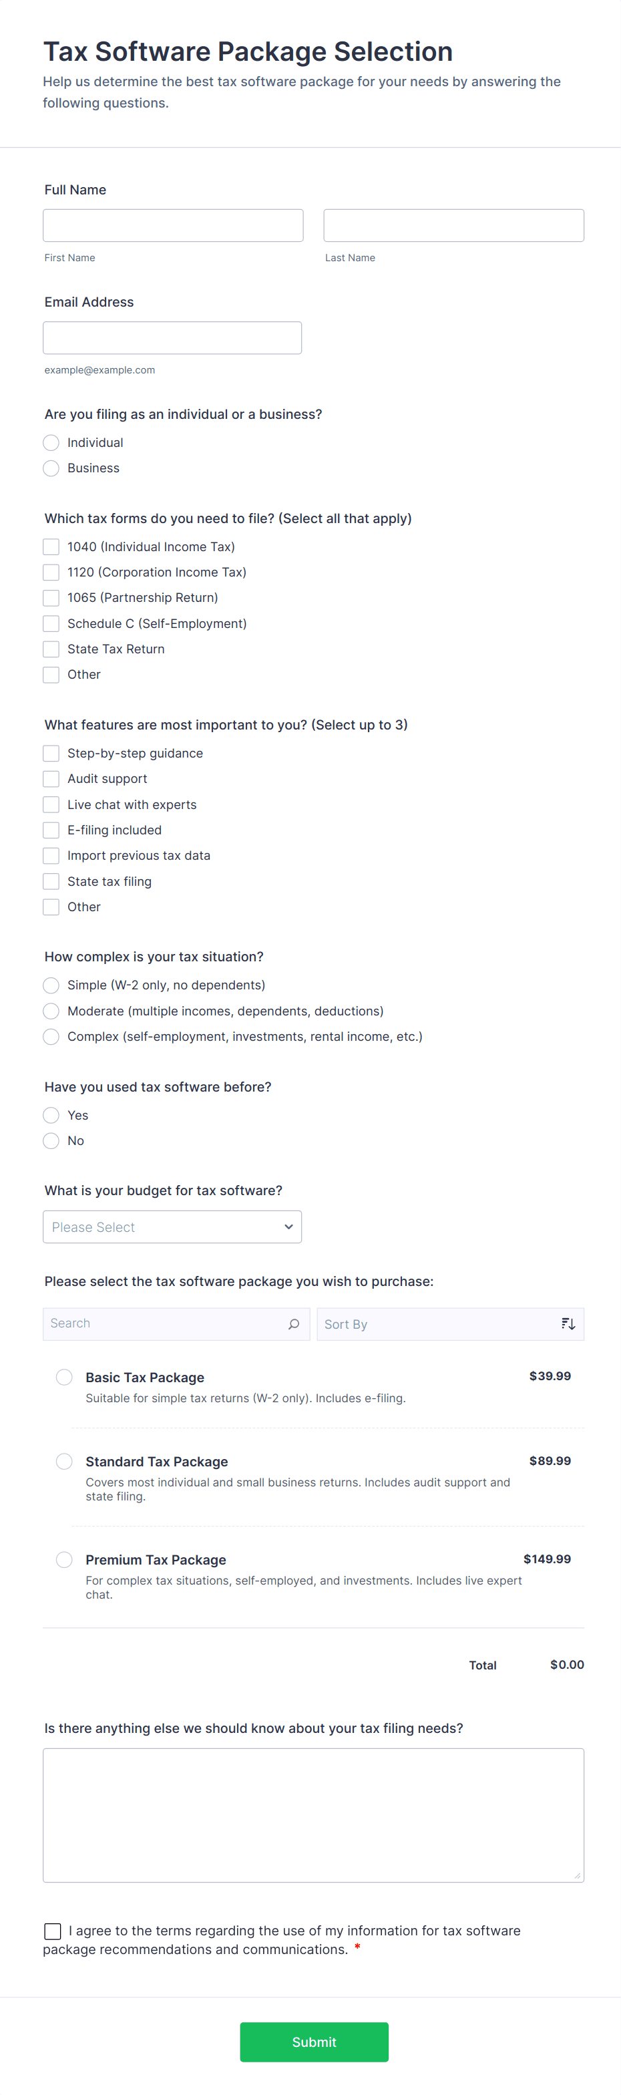Screen dimensions: 621x2095
Task: Focus the Email Address field
Action: pos(172,337)
